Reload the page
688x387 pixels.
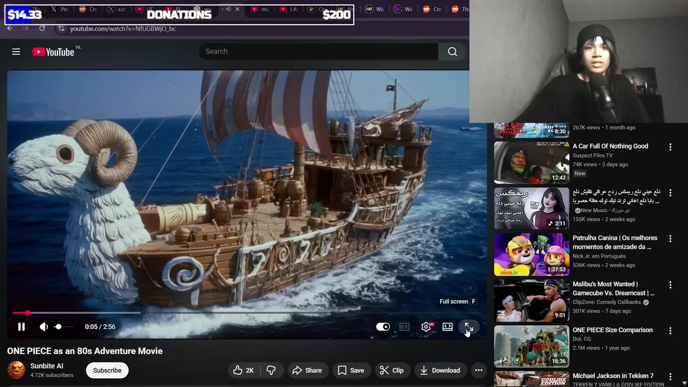[x=42, y=28]
